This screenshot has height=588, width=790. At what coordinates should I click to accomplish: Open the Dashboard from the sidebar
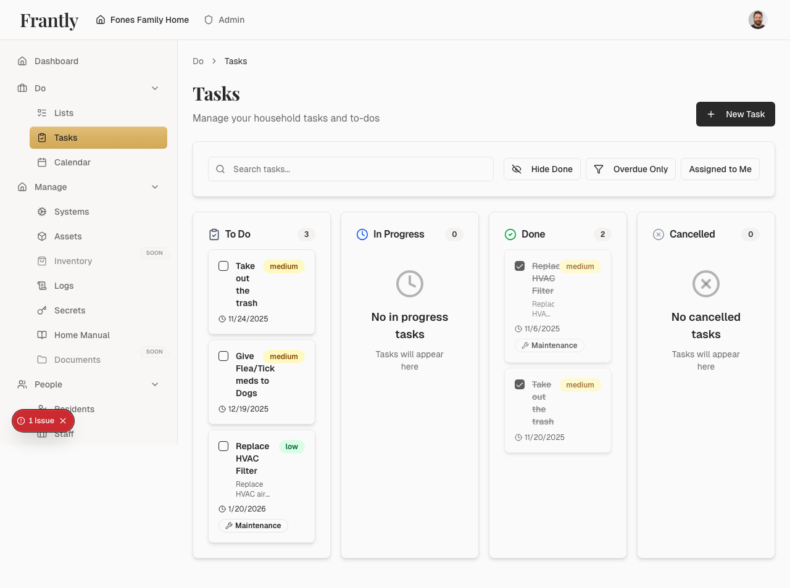(x=57, y=61)
